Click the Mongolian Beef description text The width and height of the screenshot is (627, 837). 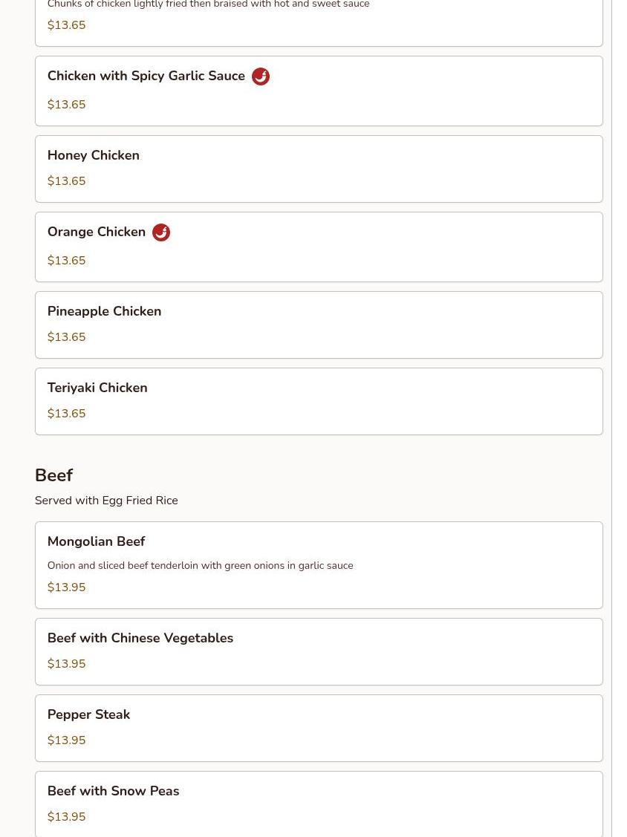point(201,565)
